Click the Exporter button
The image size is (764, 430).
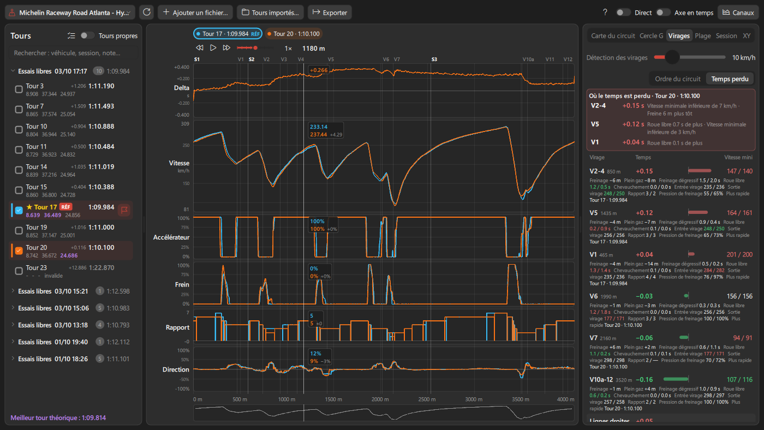[330, 12]
